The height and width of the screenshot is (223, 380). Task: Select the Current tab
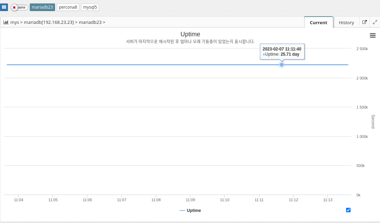point(318,22)
